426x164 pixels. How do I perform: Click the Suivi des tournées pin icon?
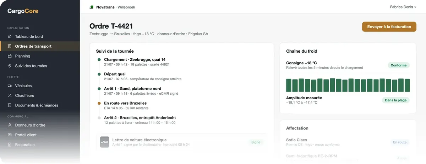click(x=10, y=66)
